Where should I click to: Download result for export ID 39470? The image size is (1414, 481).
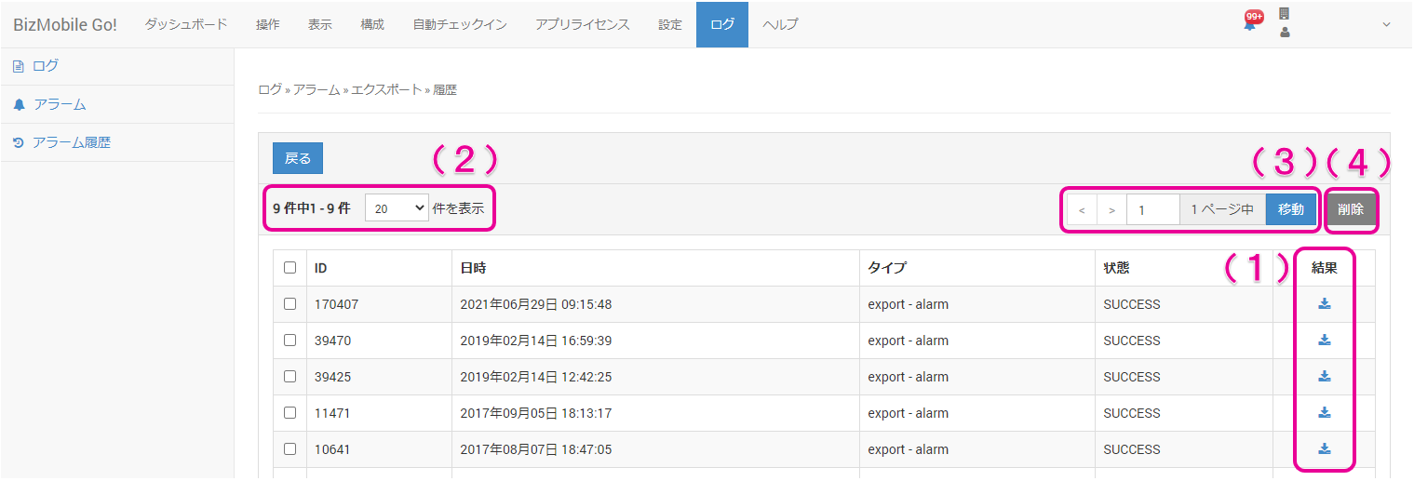[x=1324, y=341]
